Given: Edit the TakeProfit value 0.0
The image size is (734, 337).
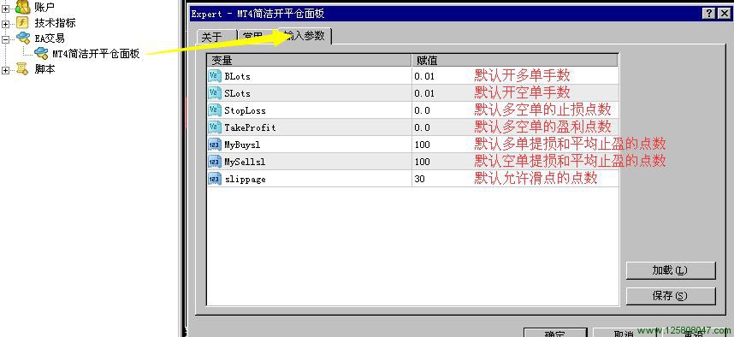Looking at the screenshot, I should pyautogui.click(x=422, y=127).
